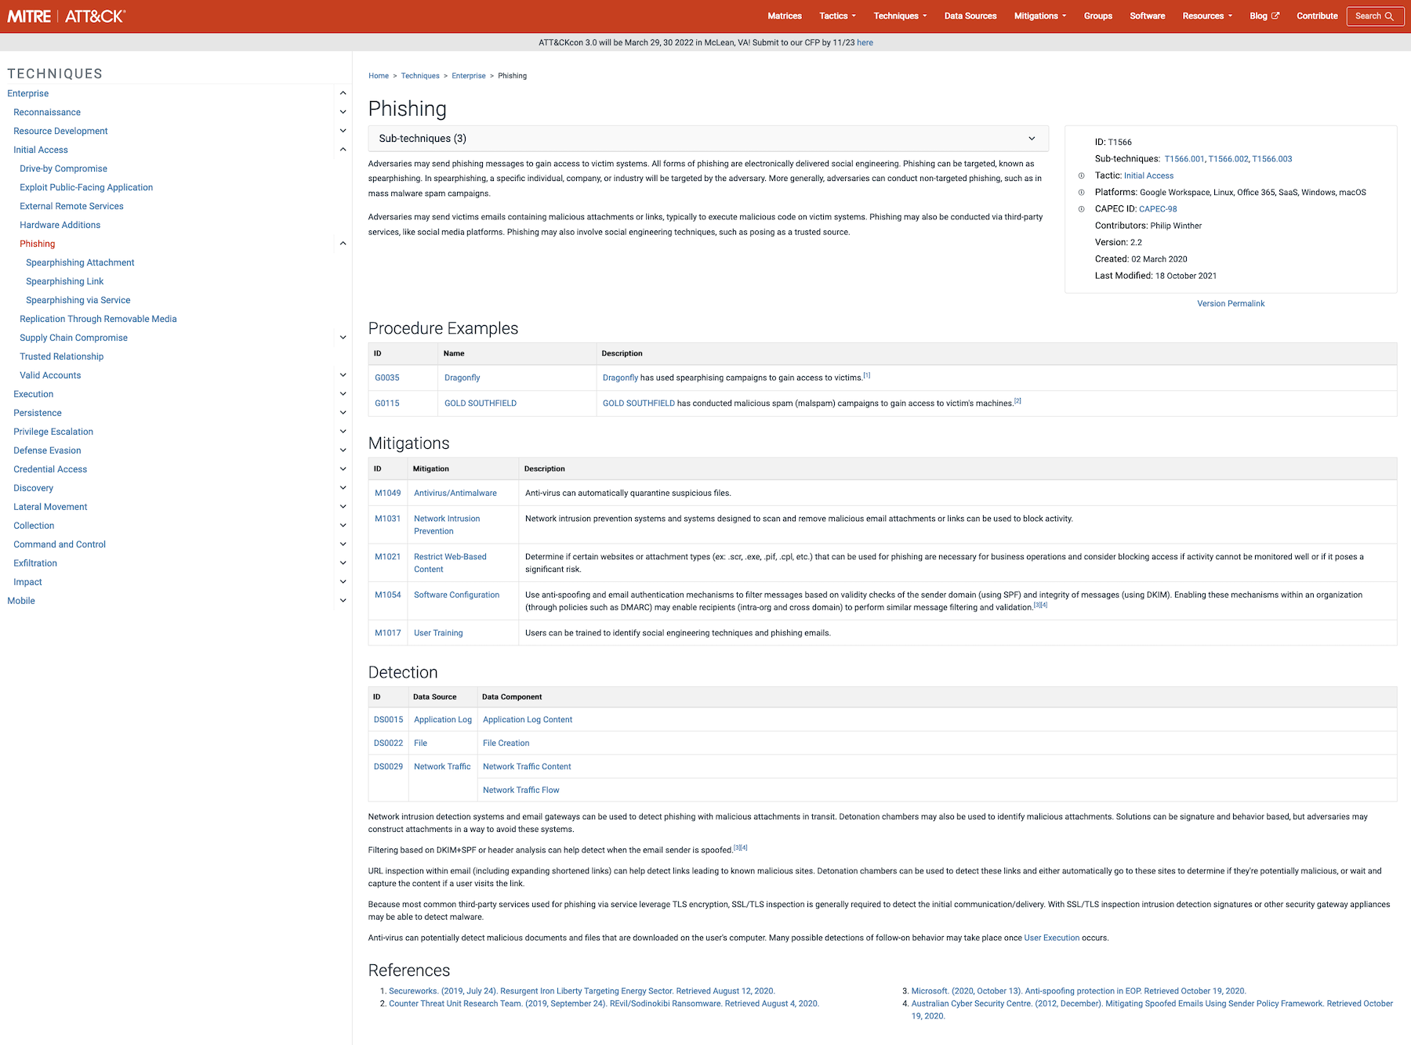Screen dimensions: 1411x1045
Task: Open the Matrices menu item
Action: (784, 16)
